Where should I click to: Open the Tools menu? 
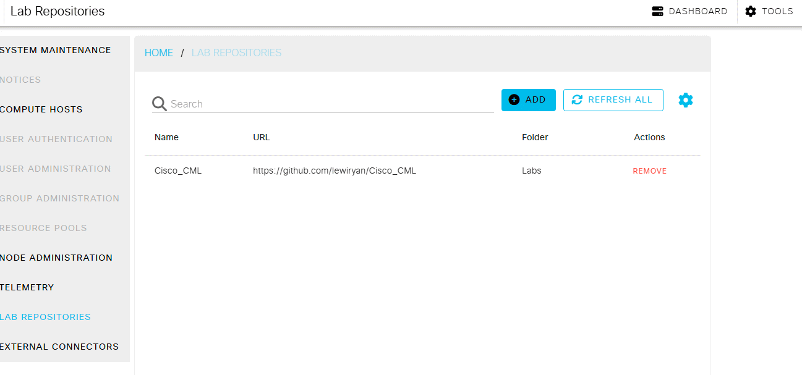769,11
